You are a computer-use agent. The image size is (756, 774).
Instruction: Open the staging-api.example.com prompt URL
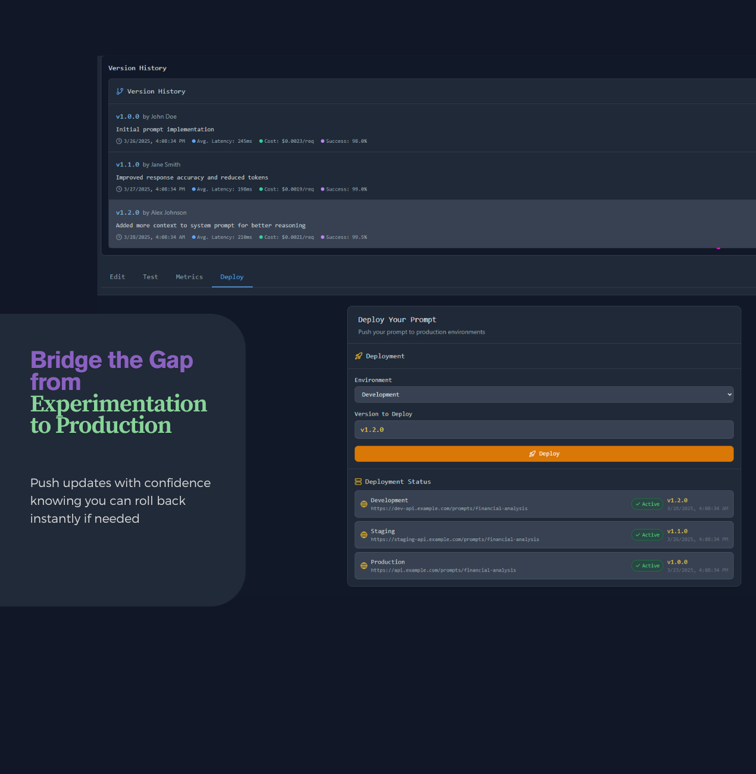coord(455,539)
